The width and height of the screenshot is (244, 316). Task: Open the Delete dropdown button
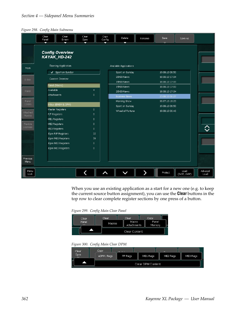125,38
